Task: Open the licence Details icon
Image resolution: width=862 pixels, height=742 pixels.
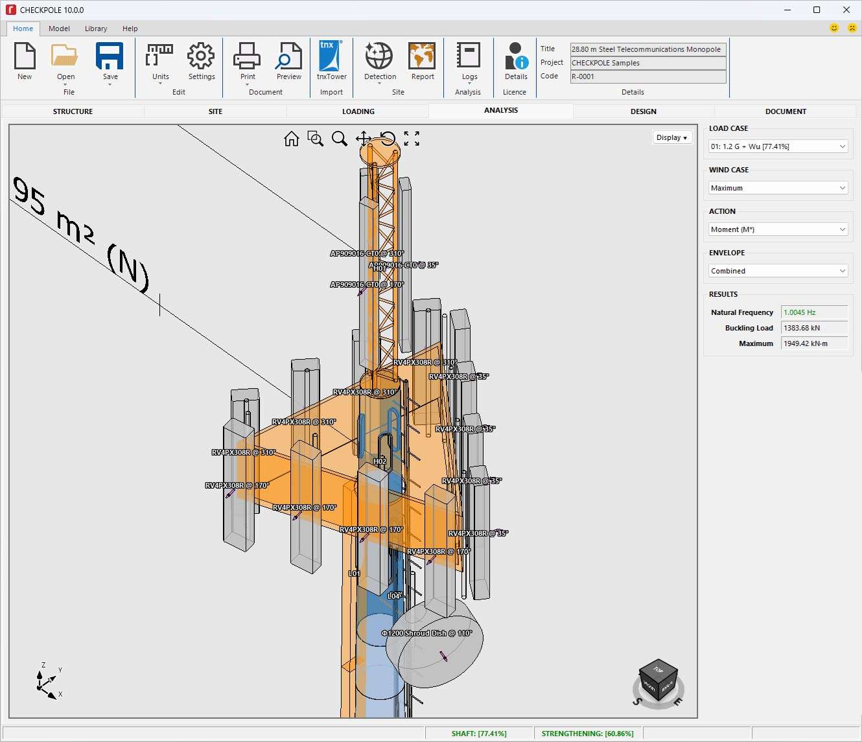Action: point(516,56)
